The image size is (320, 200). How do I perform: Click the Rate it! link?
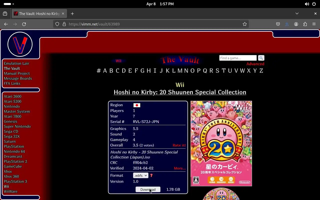click(179, 145)
